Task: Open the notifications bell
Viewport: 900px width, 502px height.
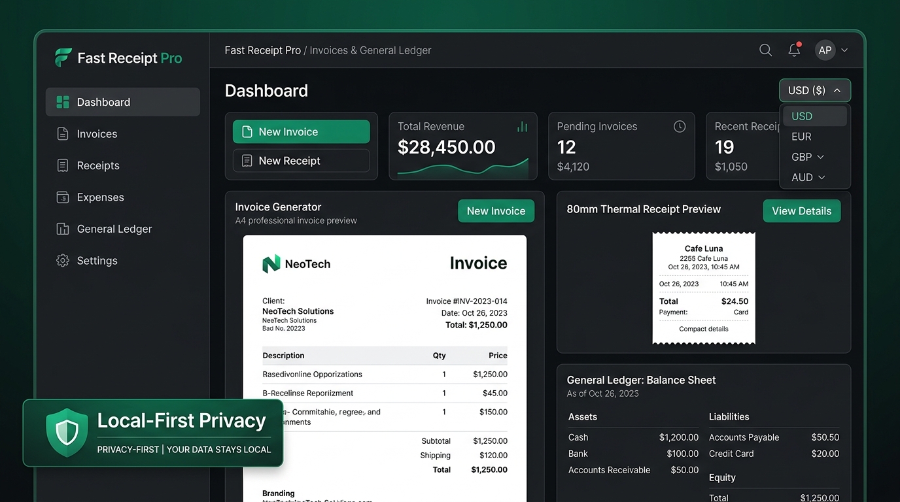Action: click(794, 50)
